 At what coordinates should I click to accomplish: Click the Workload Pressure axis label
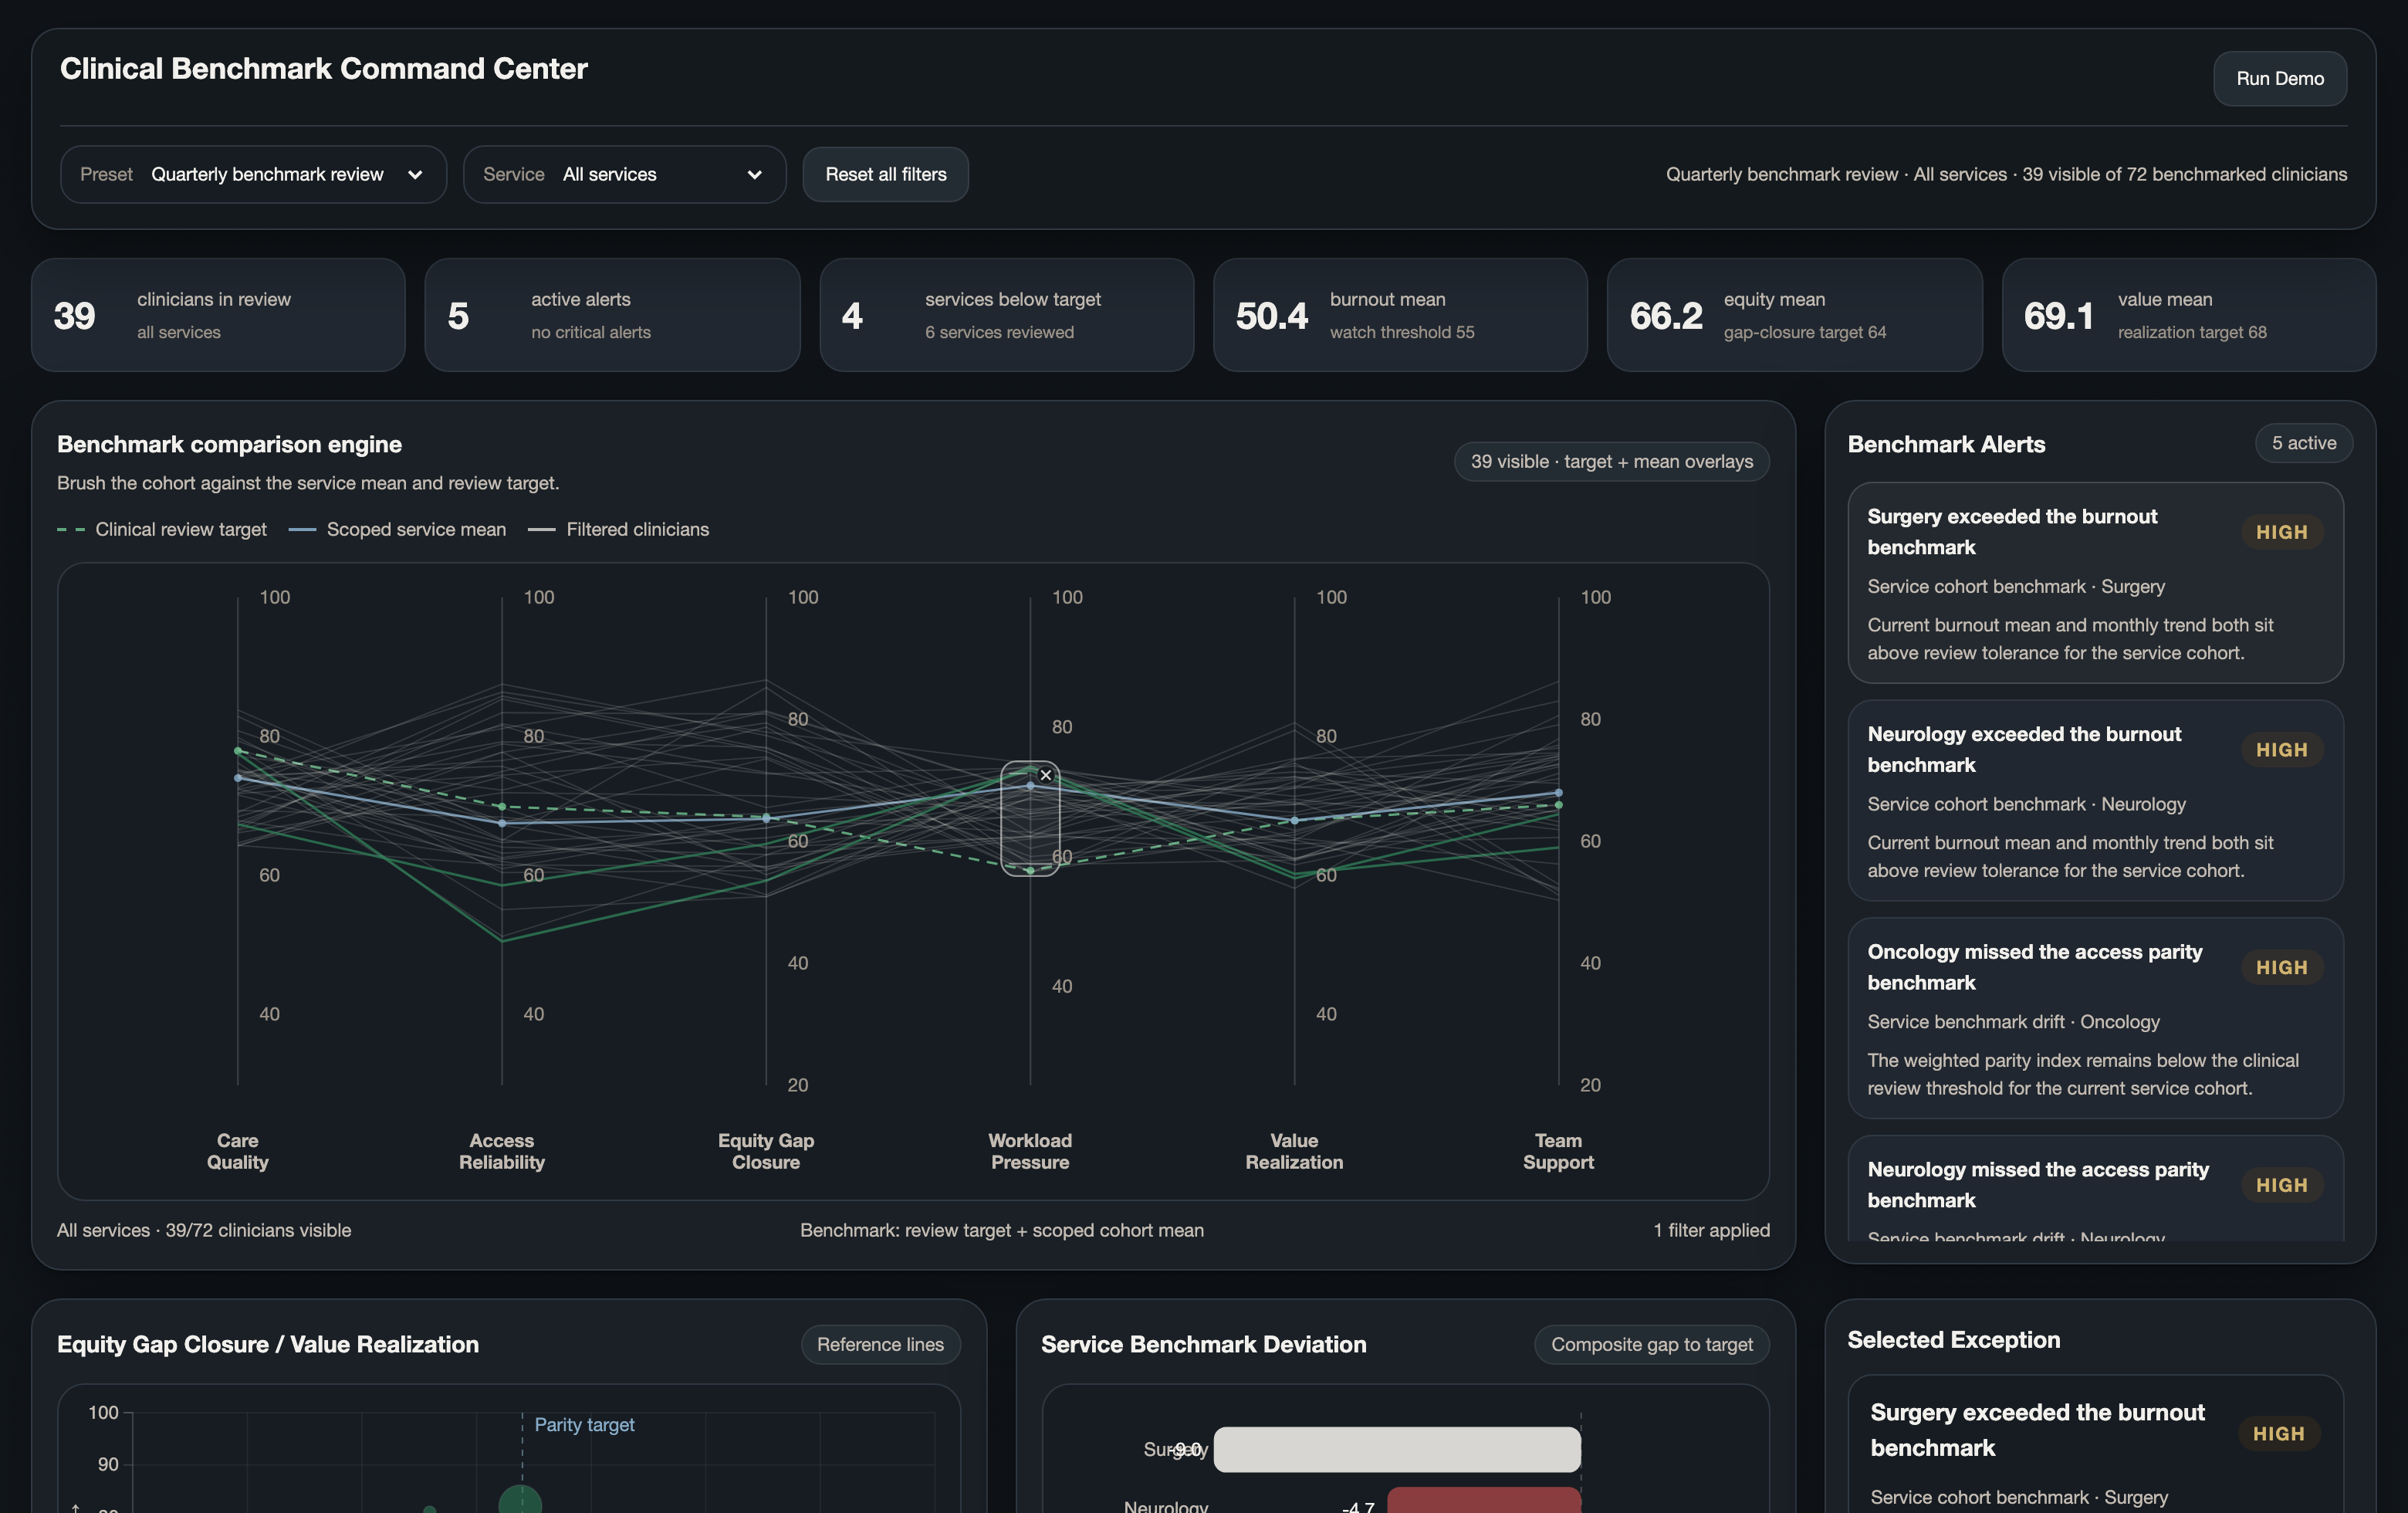point(1030,1151)
